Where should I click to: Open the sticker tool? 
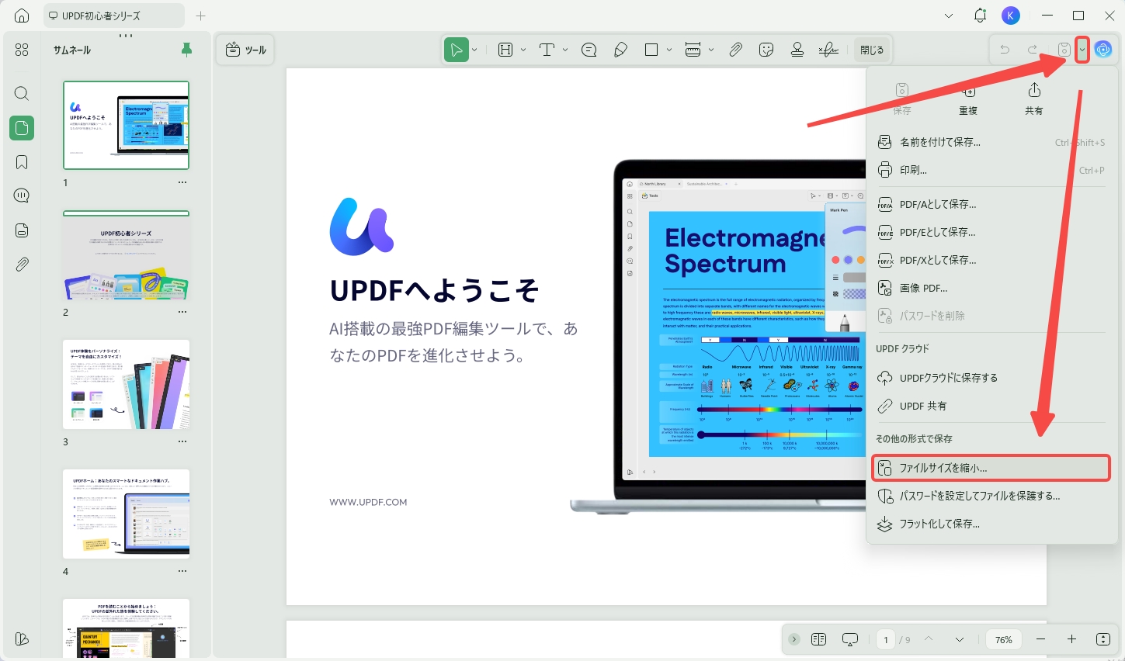tap(766, 50)
